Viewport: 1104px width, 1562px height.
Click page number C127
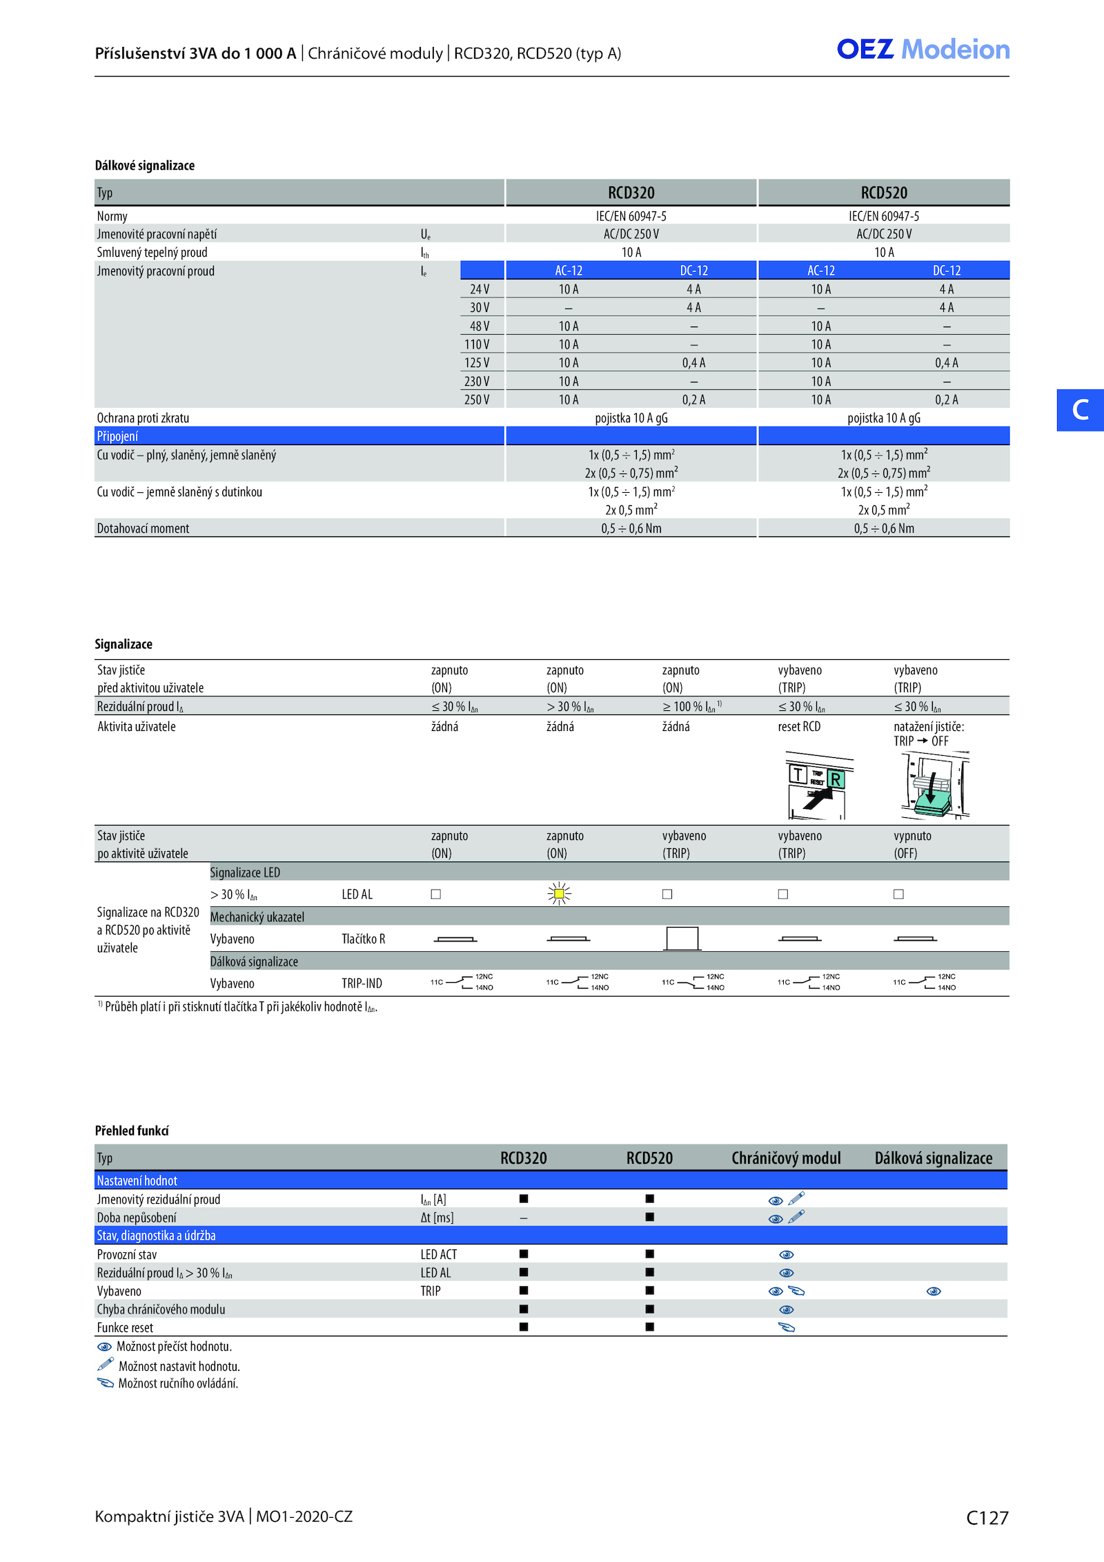tap(987, 1518)
